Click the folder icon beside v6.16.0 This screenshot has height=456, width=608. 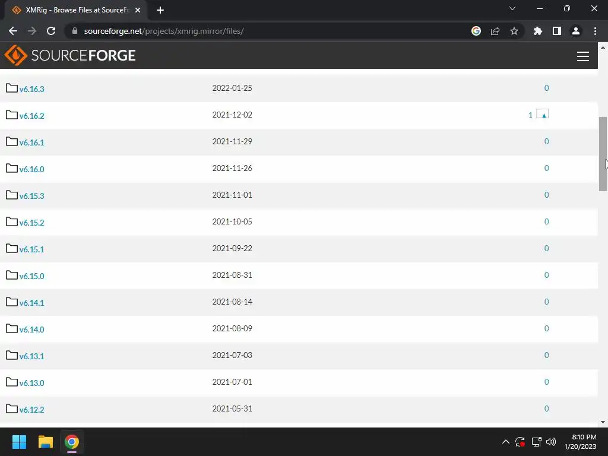point(12,168)
